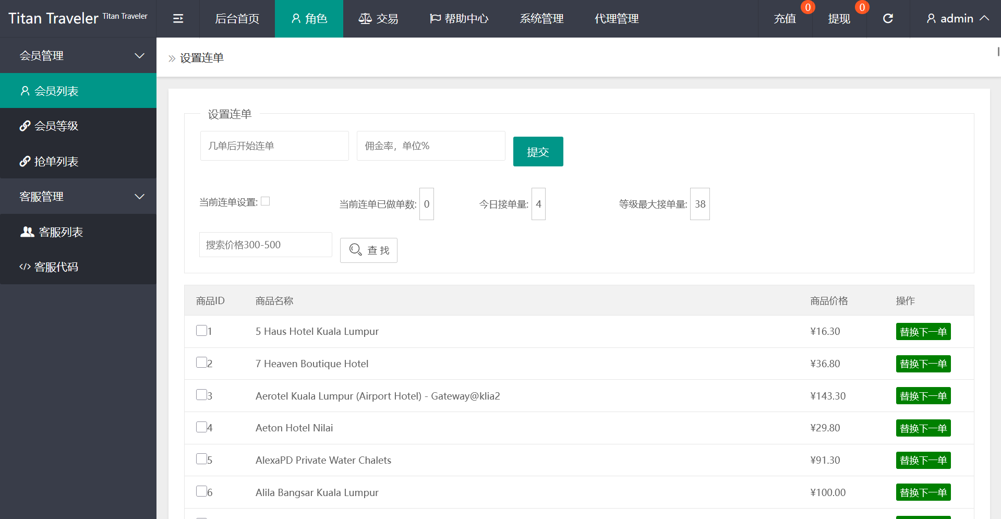Viewport: 1001px width, 519px height.
Task: Collapse the 会员管理 sidebar section
Action: pyautogui.click(x=139, y=56)
